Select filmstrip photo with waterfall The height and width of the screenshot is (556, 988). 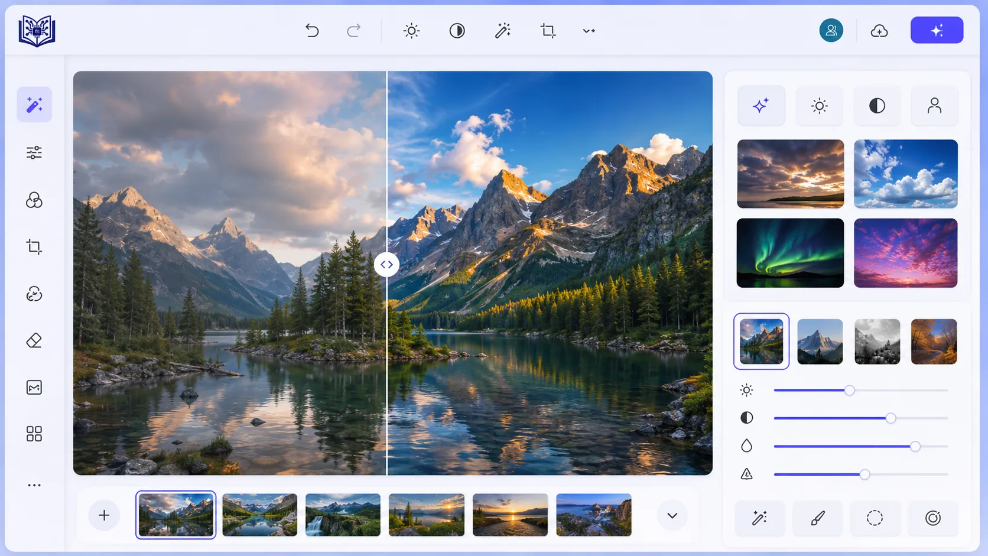[343, 515]
